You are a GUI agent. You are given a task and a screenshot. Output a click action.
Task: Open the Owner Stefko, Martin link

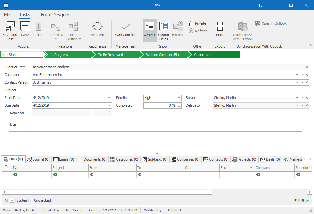tap(19, 210)
